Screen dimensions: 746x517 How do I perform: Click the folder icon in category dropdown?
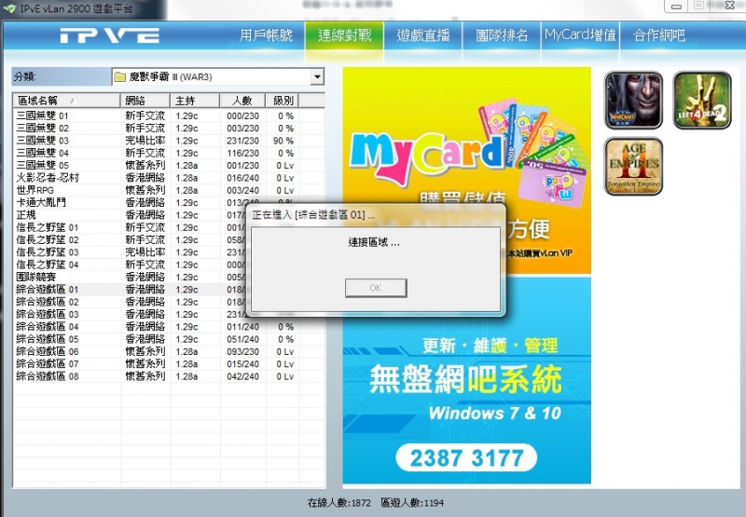(120, 77)
